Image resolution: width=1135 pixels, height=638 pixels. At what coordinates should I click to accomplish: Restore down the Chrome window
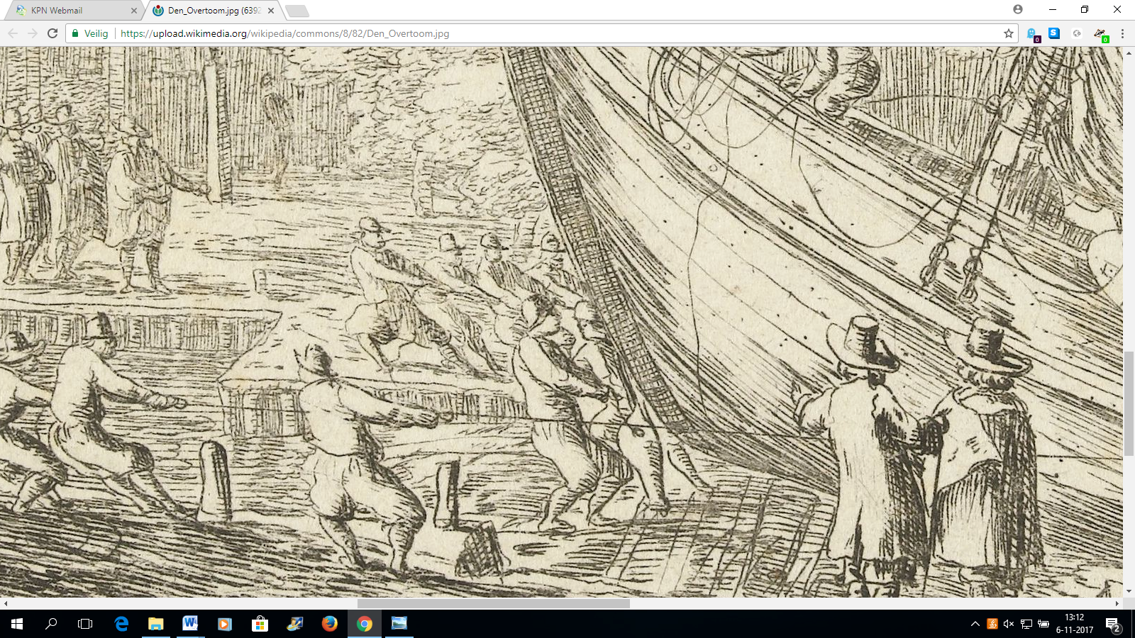point(1085,9)
